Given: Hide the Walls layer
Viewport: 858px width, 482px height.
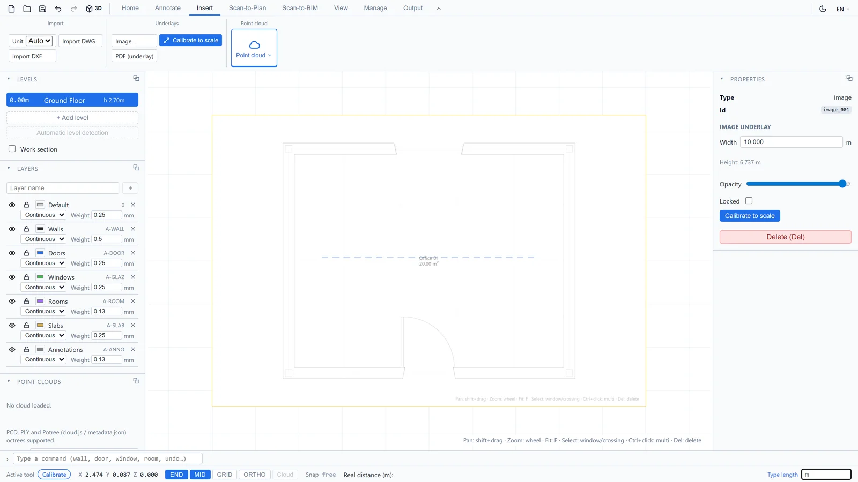Looking at the screenshot, I should click(12, 229).
